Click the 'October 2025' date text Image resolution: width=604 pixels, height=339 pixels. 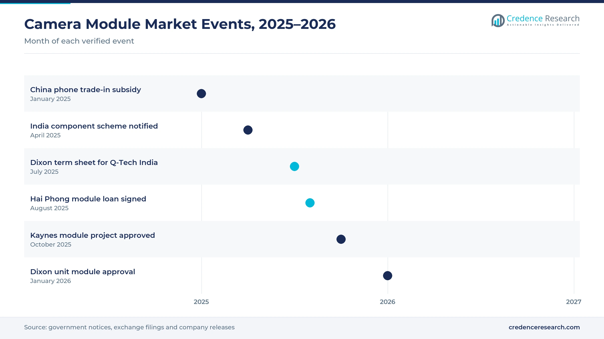tap(51, 245)
